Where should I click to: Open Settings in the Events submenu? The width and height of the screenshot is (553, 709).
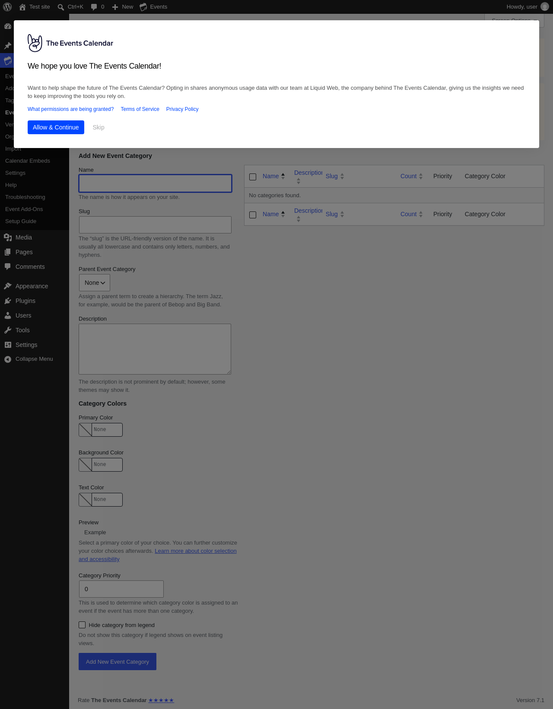[x=15, y=173]
